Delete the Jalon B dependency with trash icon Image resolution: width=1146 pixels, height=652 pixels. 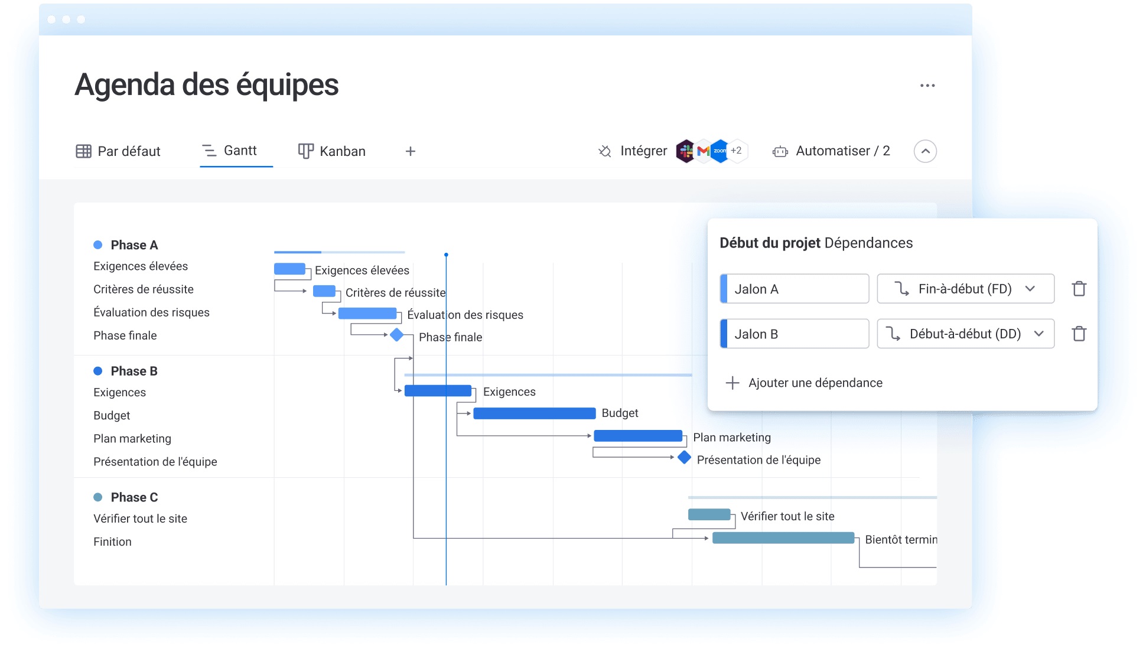(1079, 334)
